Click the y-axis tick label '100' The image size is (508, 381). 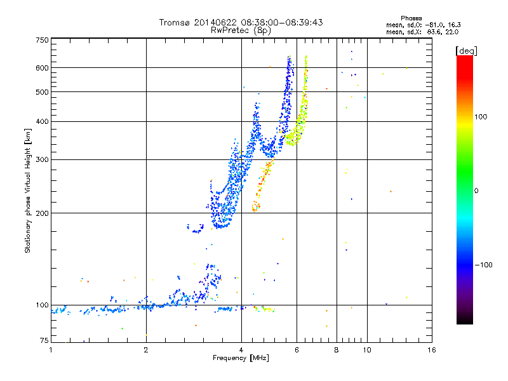coord(42,305)
